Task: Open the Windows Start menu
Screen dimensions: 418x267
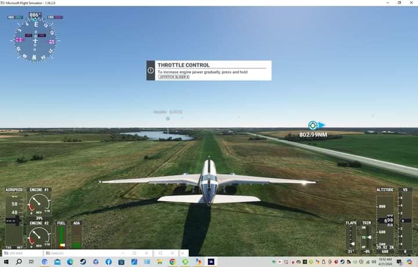Action: (x=6, y=262)
